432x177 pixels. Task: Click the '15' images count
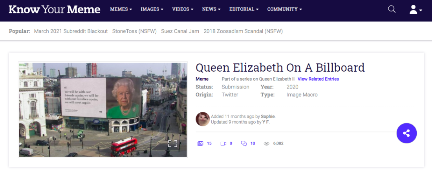coord(209,143)
